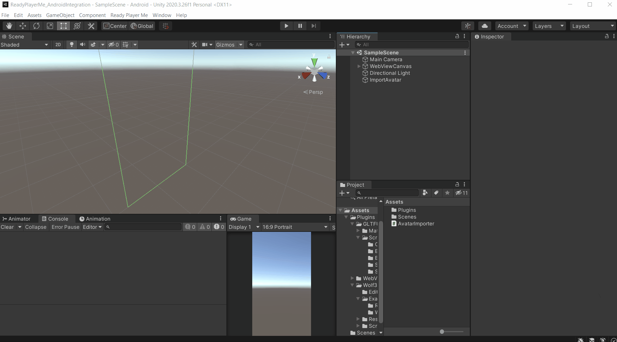617x342 pixels.
Task: Adjust the Project icon size slider
Action: click(x=442, y=331)
